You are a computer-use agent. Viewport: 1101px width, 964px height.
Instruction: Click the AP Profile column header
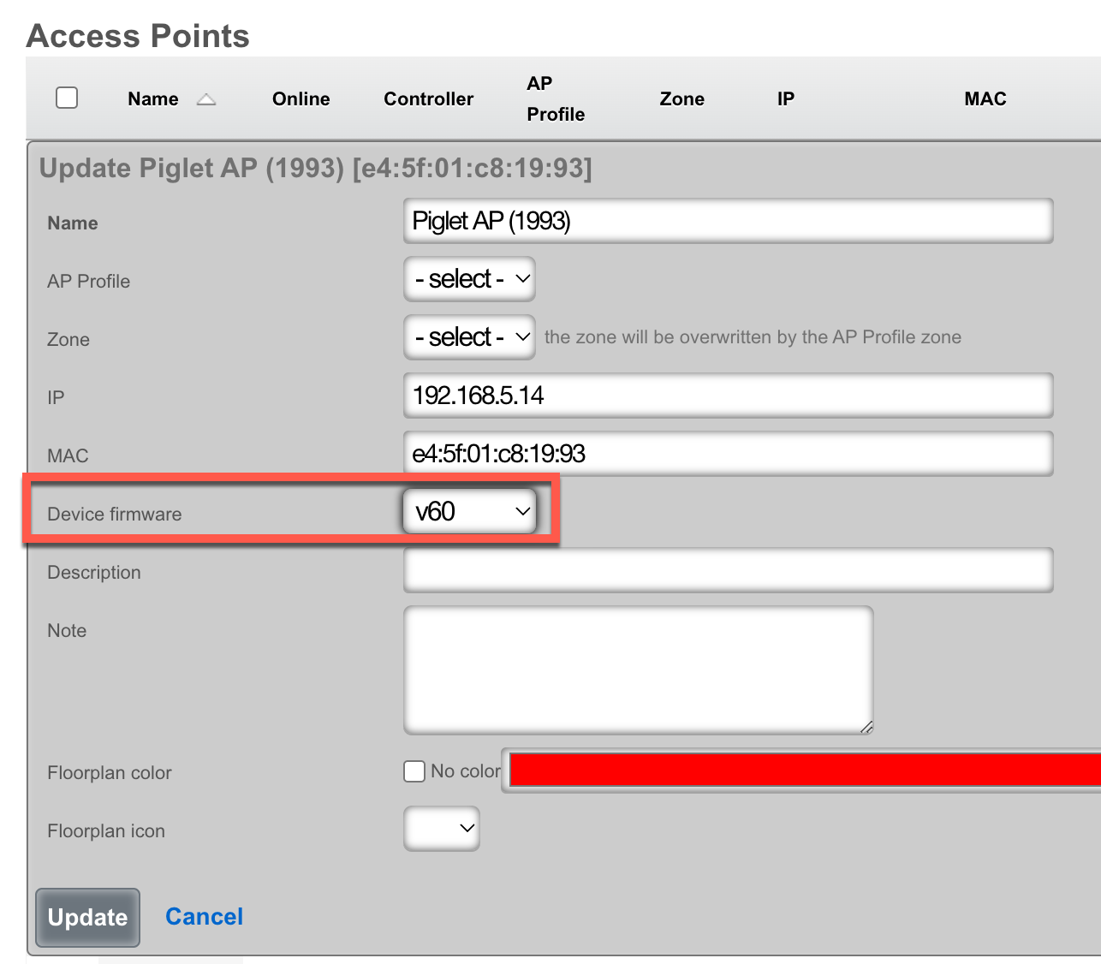click(x=555, y=99)
